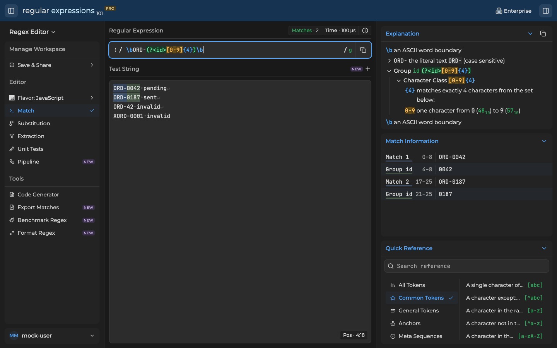Focus the Search reference field
Viewport: 557px width, 348px height.
pyautogui.click(x=467, y=266)
